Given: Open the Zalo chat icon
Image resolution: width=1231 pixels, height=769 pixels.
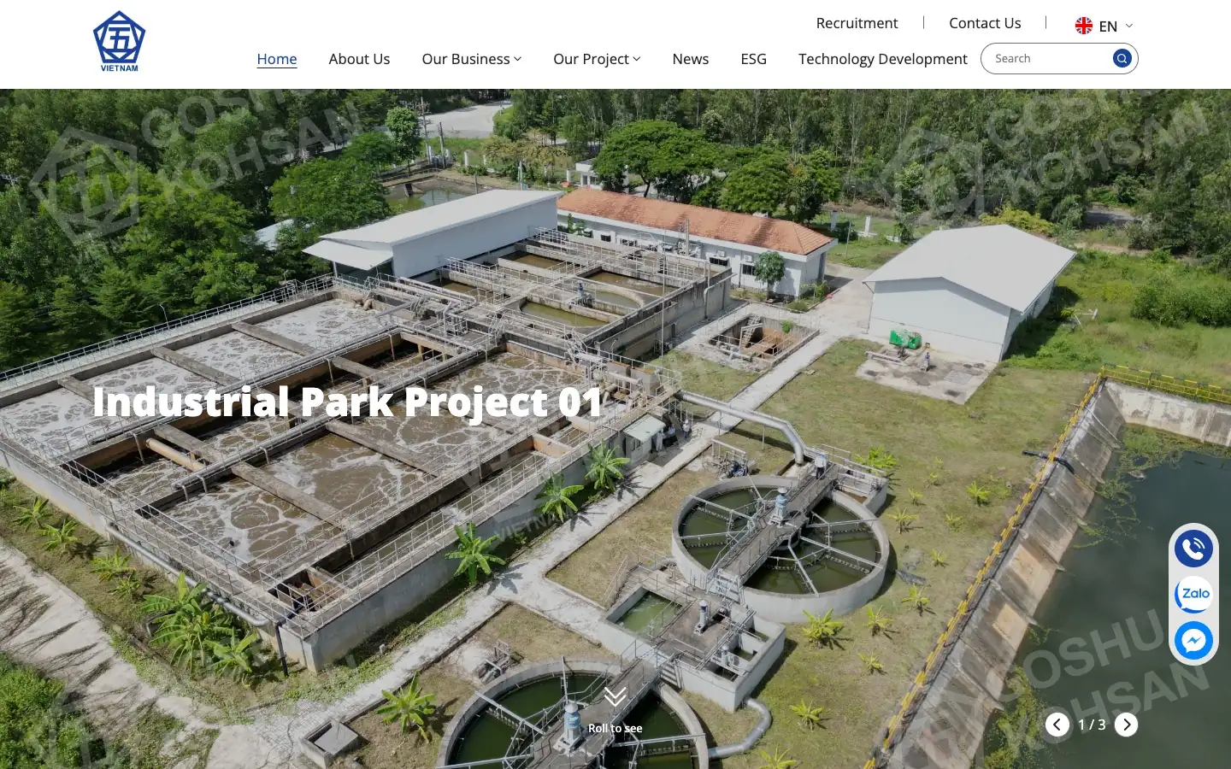Looking at the screenshot, I should [1193, 594].
